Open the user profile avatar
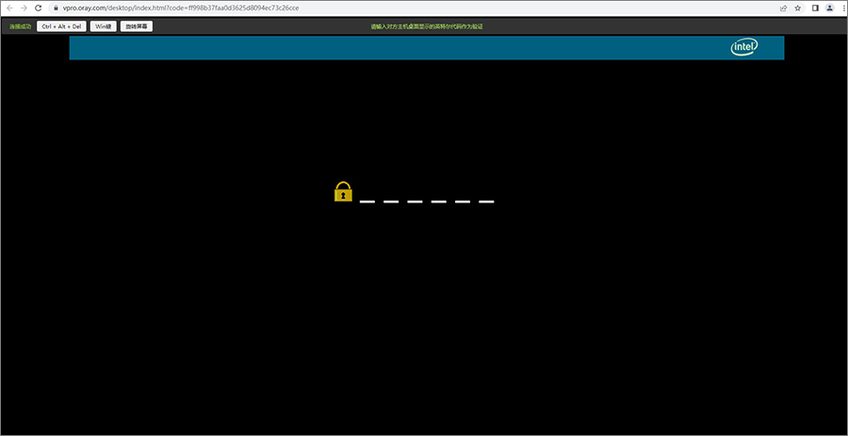Image resolution: width=848 pixels, height=436 pixels. click(829, 8)
